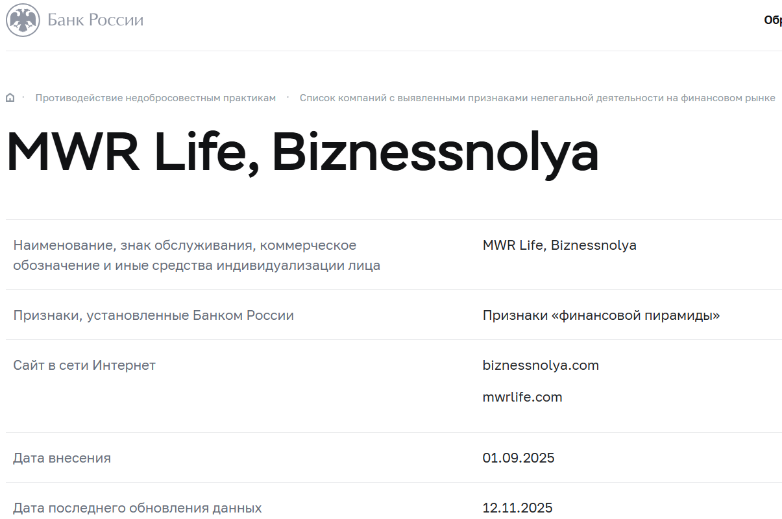Click the breadcrumb arrow before 'Список компаний'

[288, 97]
